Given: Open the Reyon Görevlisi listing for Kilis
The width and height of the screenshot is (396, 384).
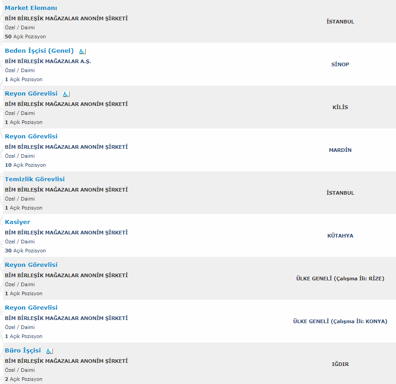Looking at the screenshot, I should (31, 94).
